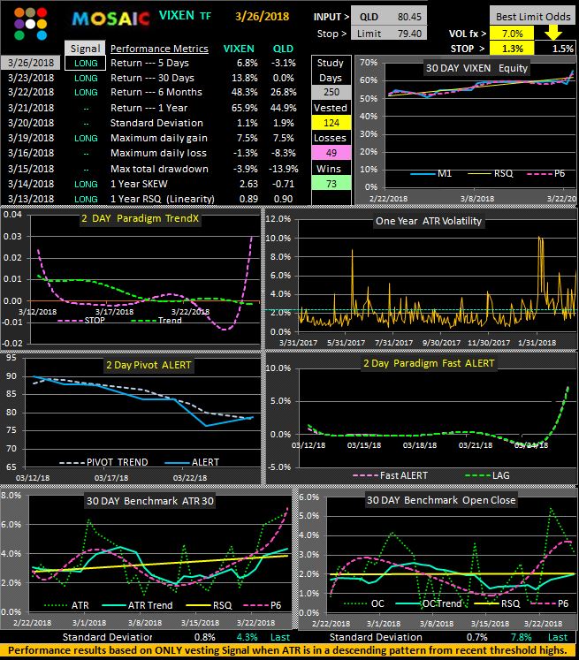Click the LONG signal for 3/26/2018
The width and height of the screenshot is (579, 660).
[86, 63]
